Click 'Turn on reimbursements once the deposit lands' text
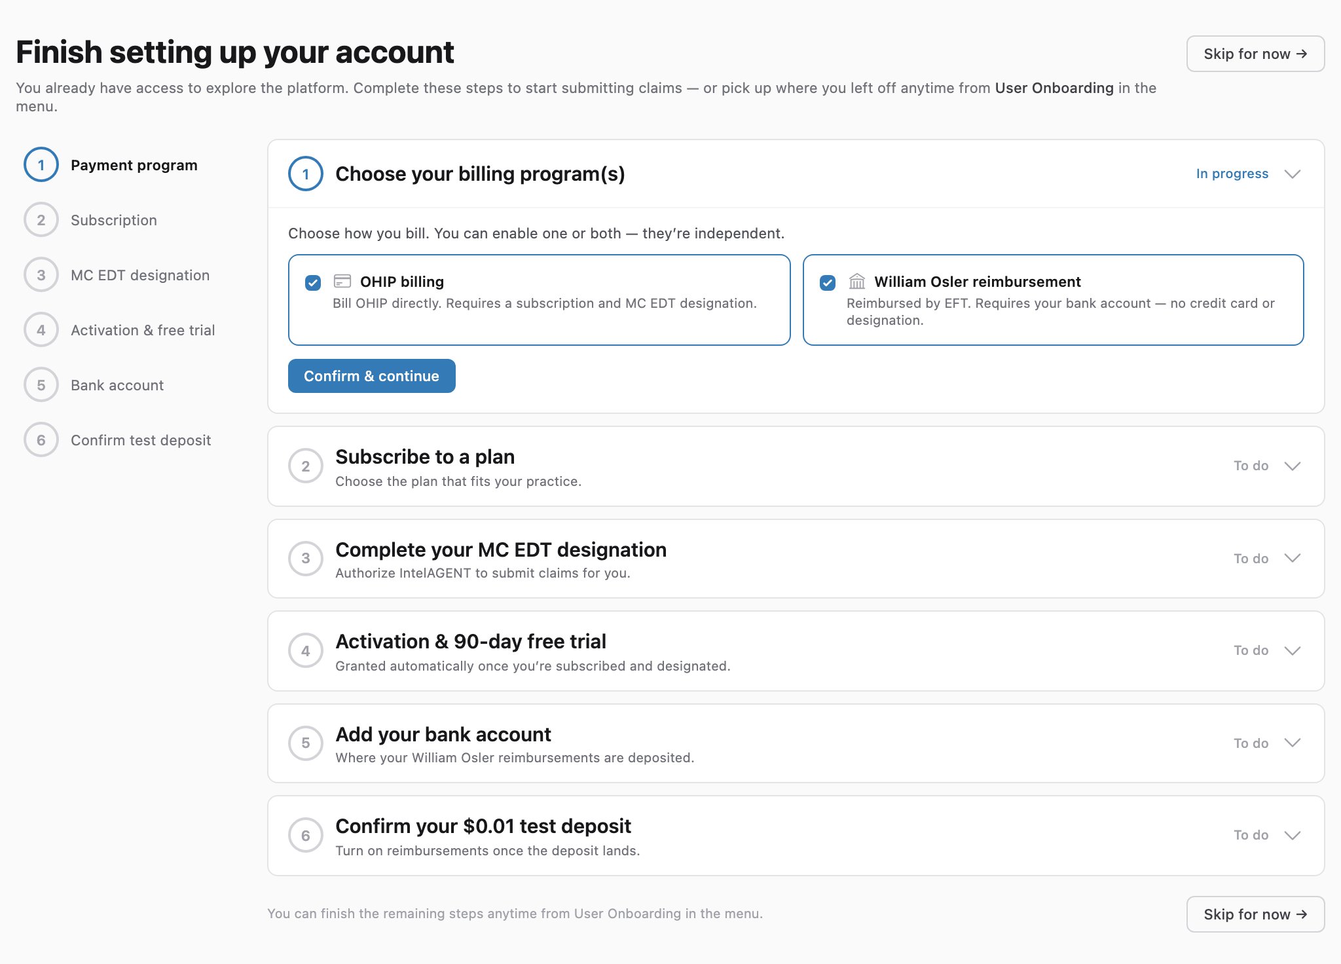 tap(488, 851)
